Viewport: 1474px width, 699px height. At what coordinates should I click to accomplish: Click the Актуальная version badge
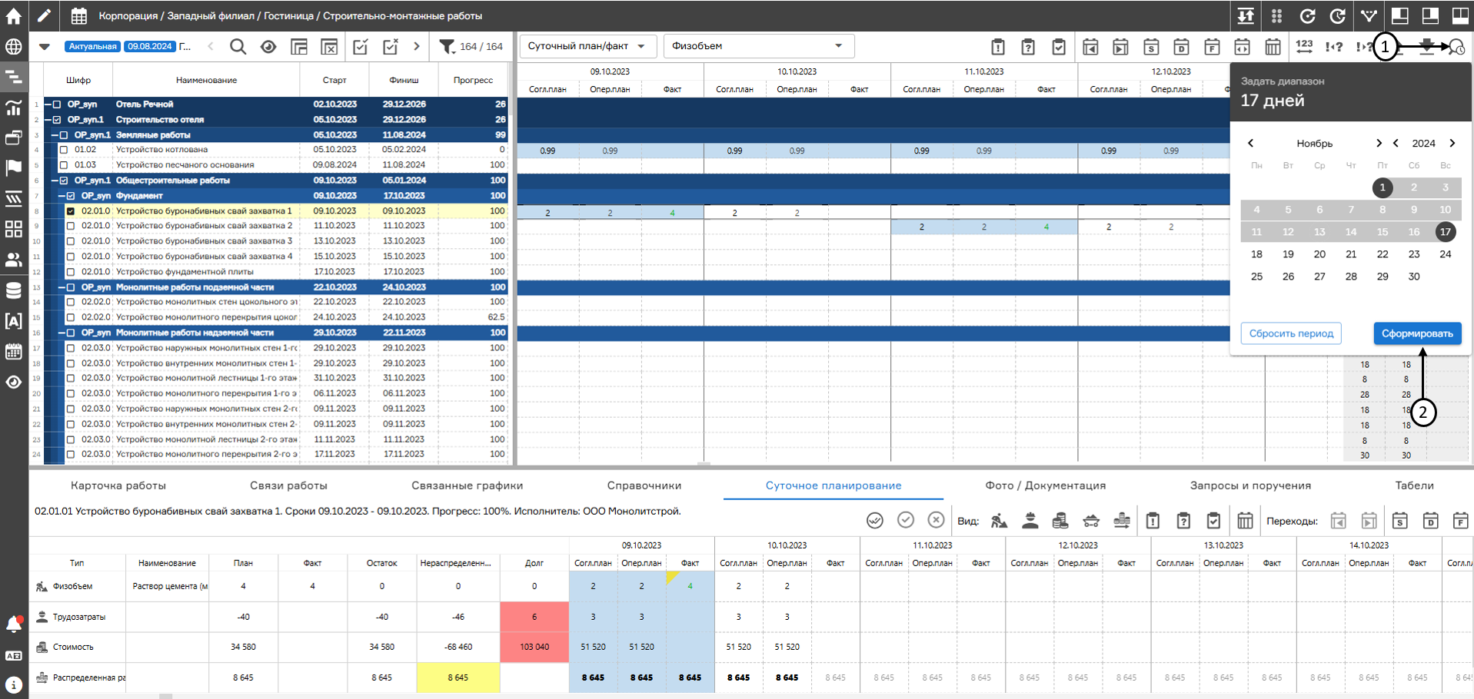(92, 47)
